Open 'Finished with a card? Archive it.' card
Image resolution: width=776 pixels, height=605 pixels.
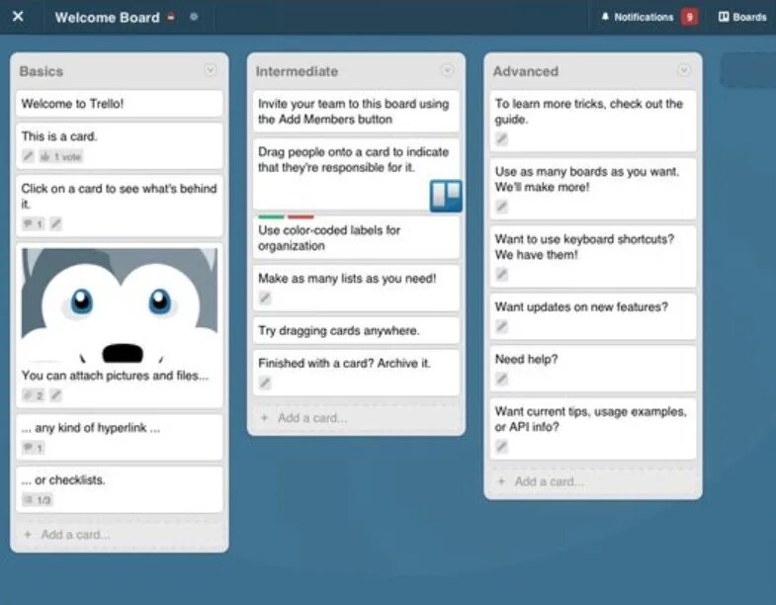pos(356,373)
